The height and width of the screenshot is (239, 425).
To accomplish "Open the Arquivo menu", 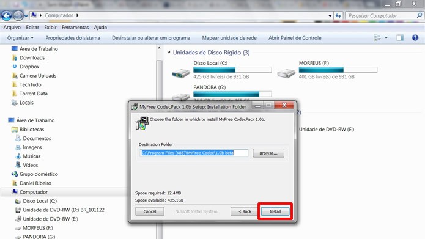I will coord(12,27).
